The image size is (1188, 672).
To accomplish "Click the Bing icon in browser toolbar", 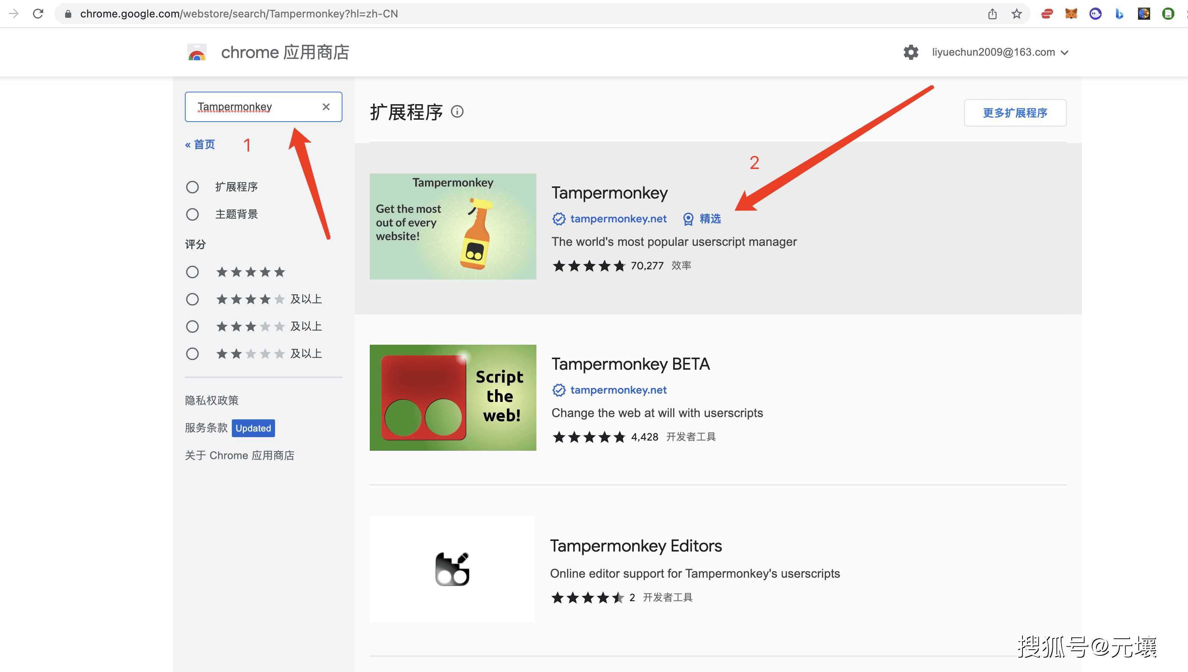I will (x=1119, y=13).
